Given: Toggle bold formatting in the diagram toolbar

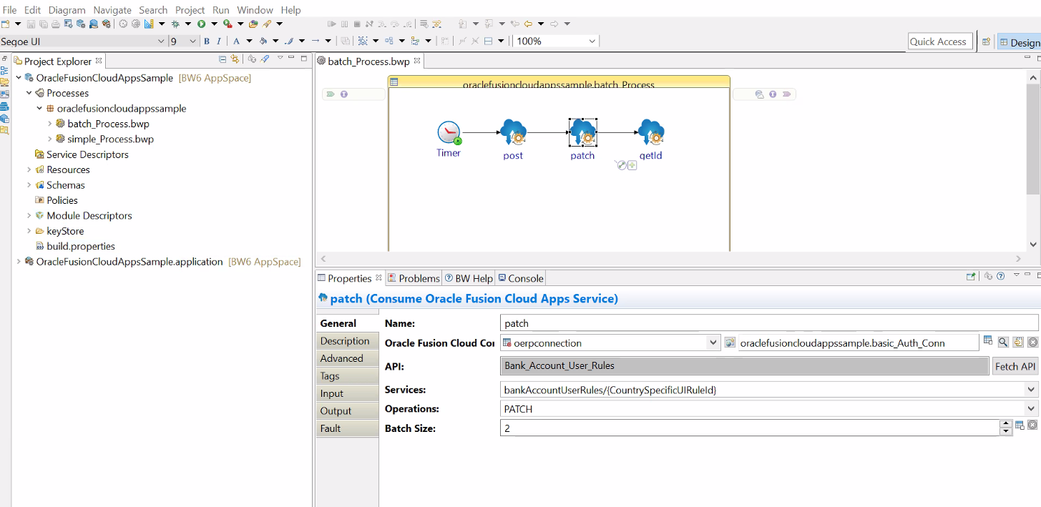Looking at the screenshot, I should (206, 41).
